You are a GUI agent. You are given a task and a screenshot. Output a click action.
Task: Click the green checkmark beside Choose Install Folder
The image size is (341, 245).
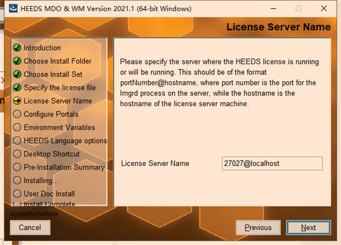point(17,61)
